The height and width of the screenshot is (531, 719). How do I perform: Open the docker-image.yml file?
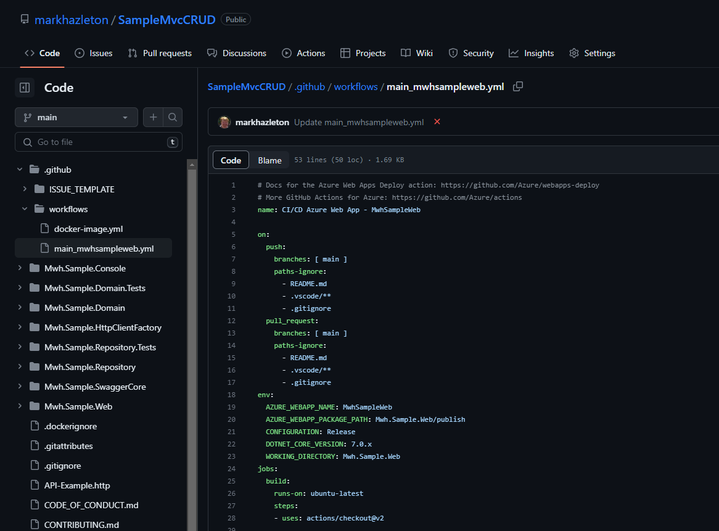click(x=88, y=229)
